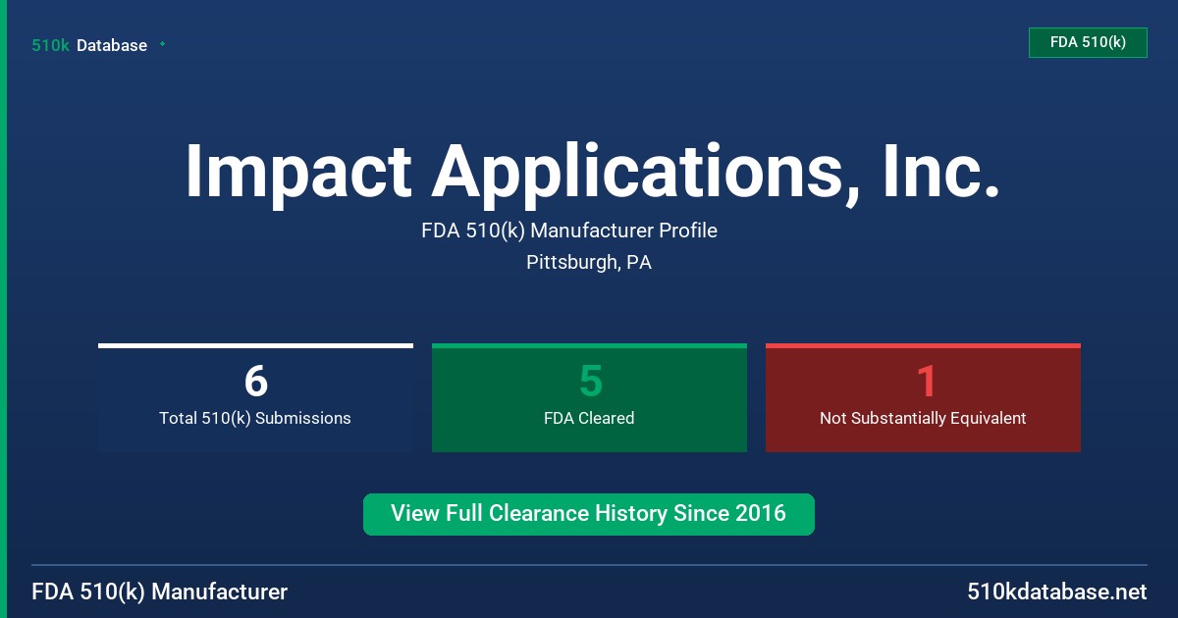Visit 510kdatabase.net footer link
Screen dimensions: 1178x618
tap(1056, 592)
